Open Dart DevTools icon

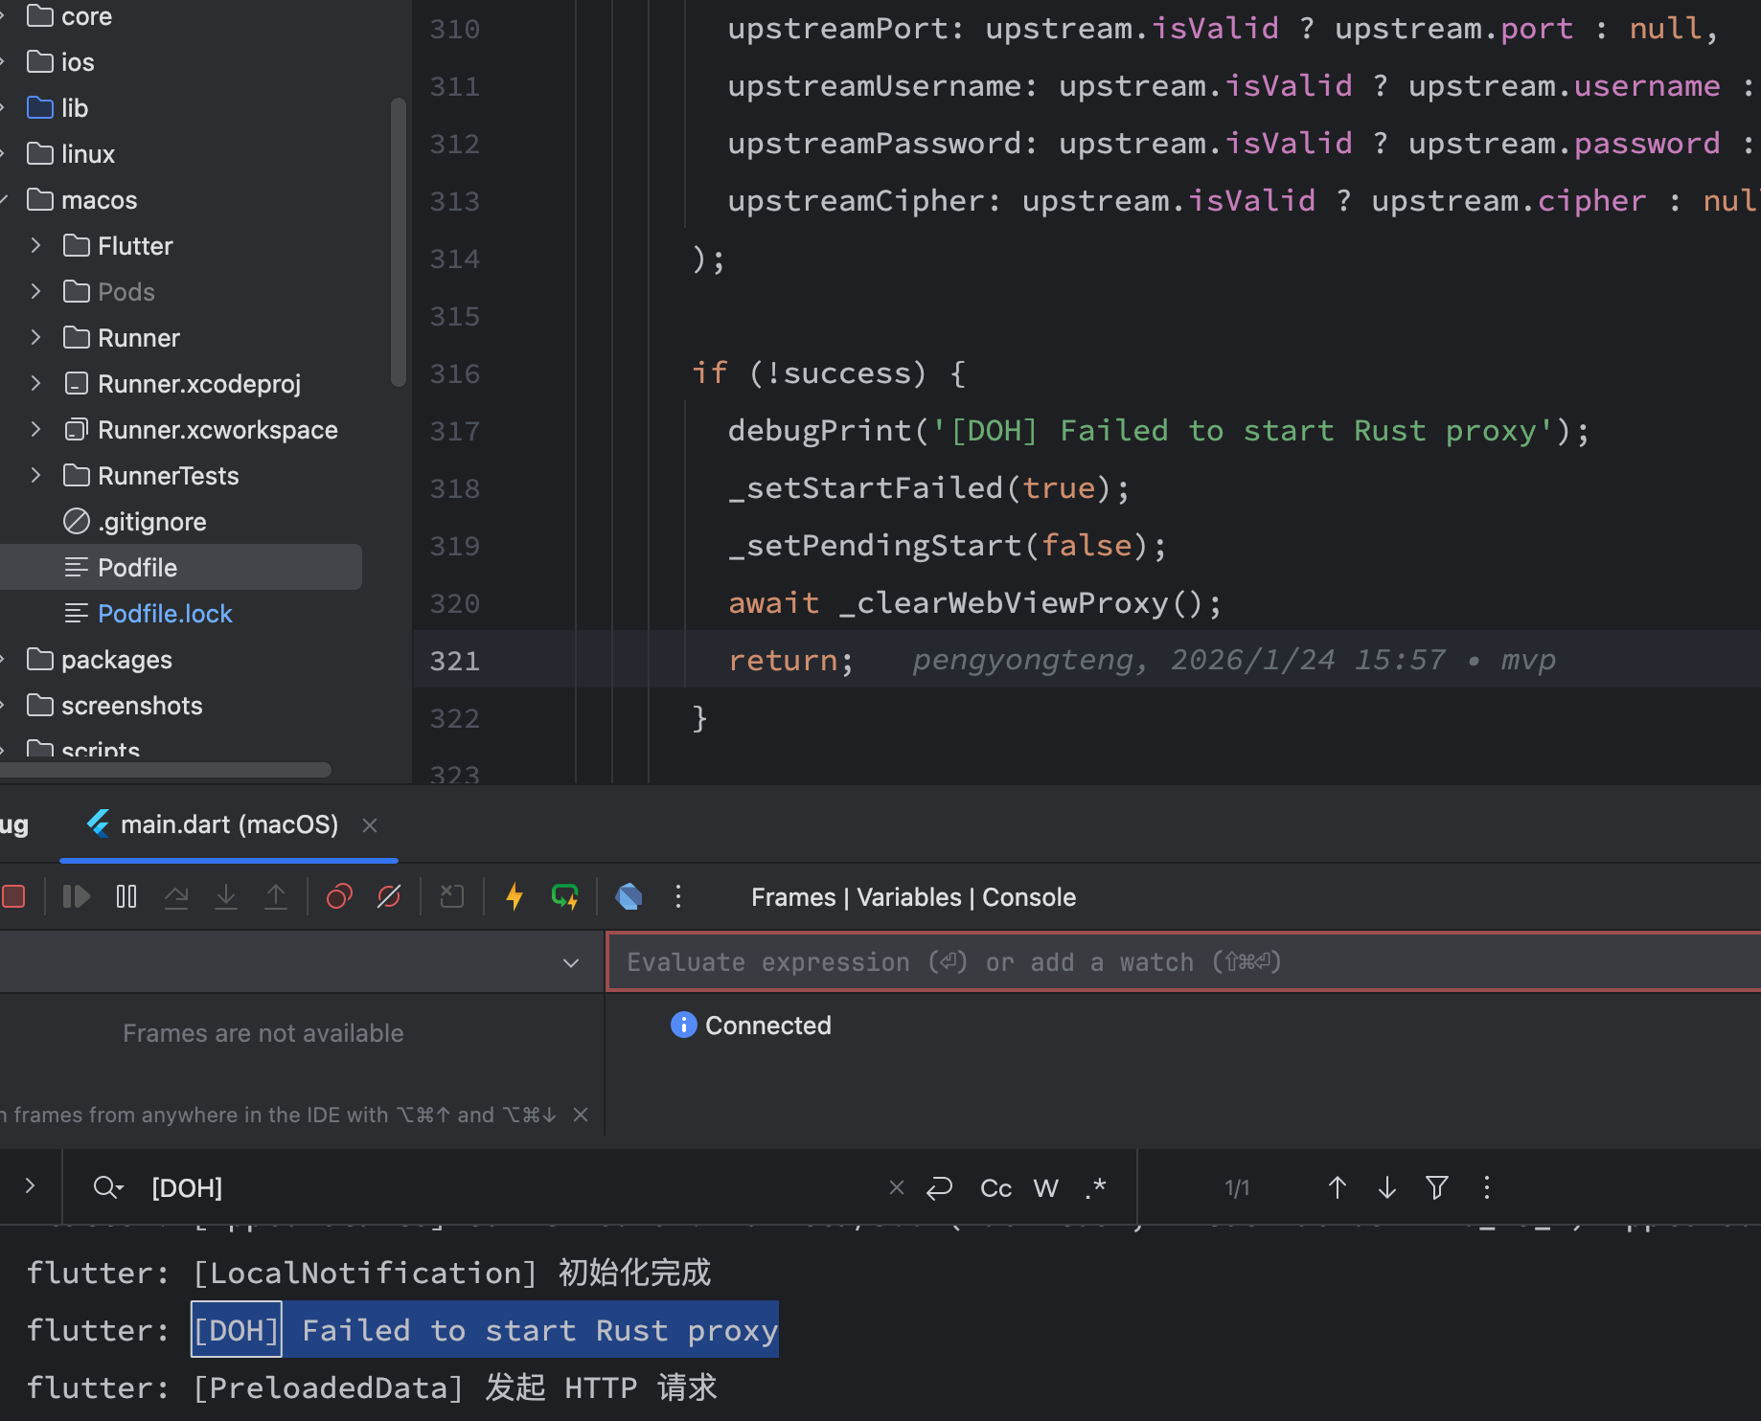(629, 896)
